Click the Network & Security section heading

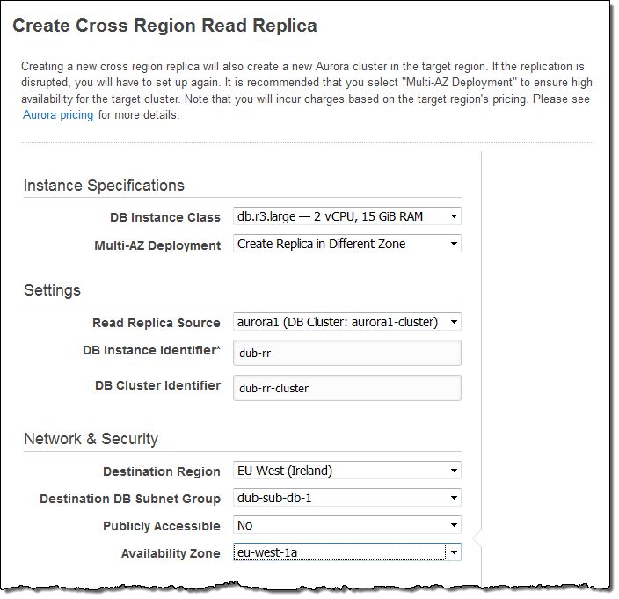point(91,439)
